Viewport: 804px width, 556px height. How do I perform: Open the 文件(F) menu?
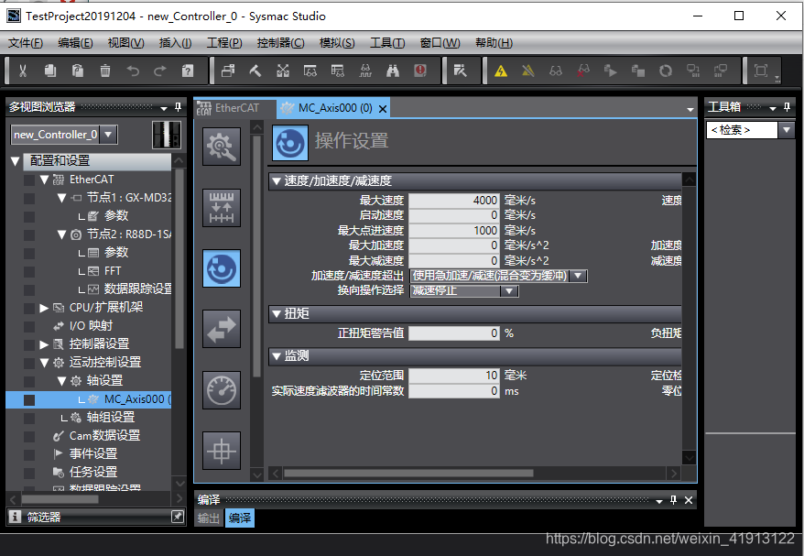25,43
